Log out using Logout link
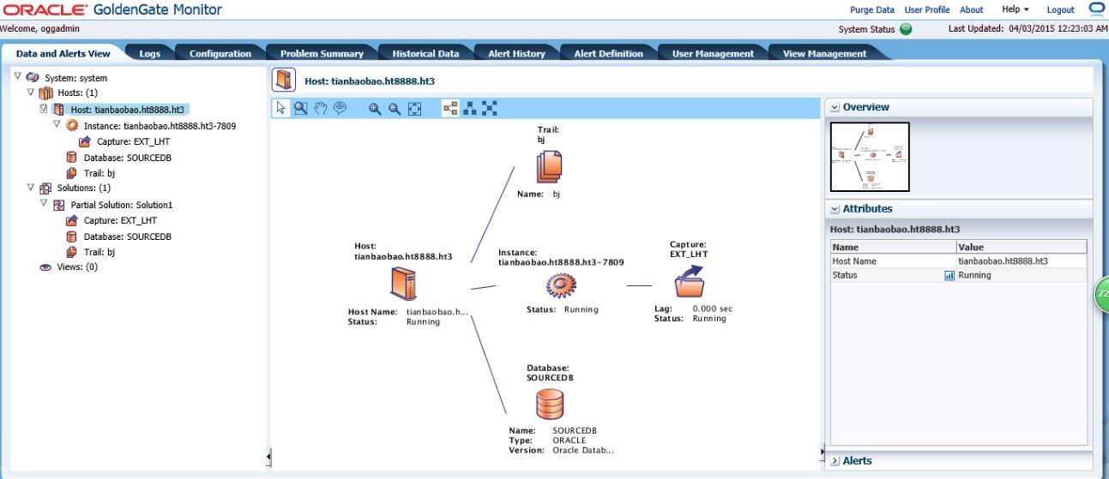 pos(1061,10)
